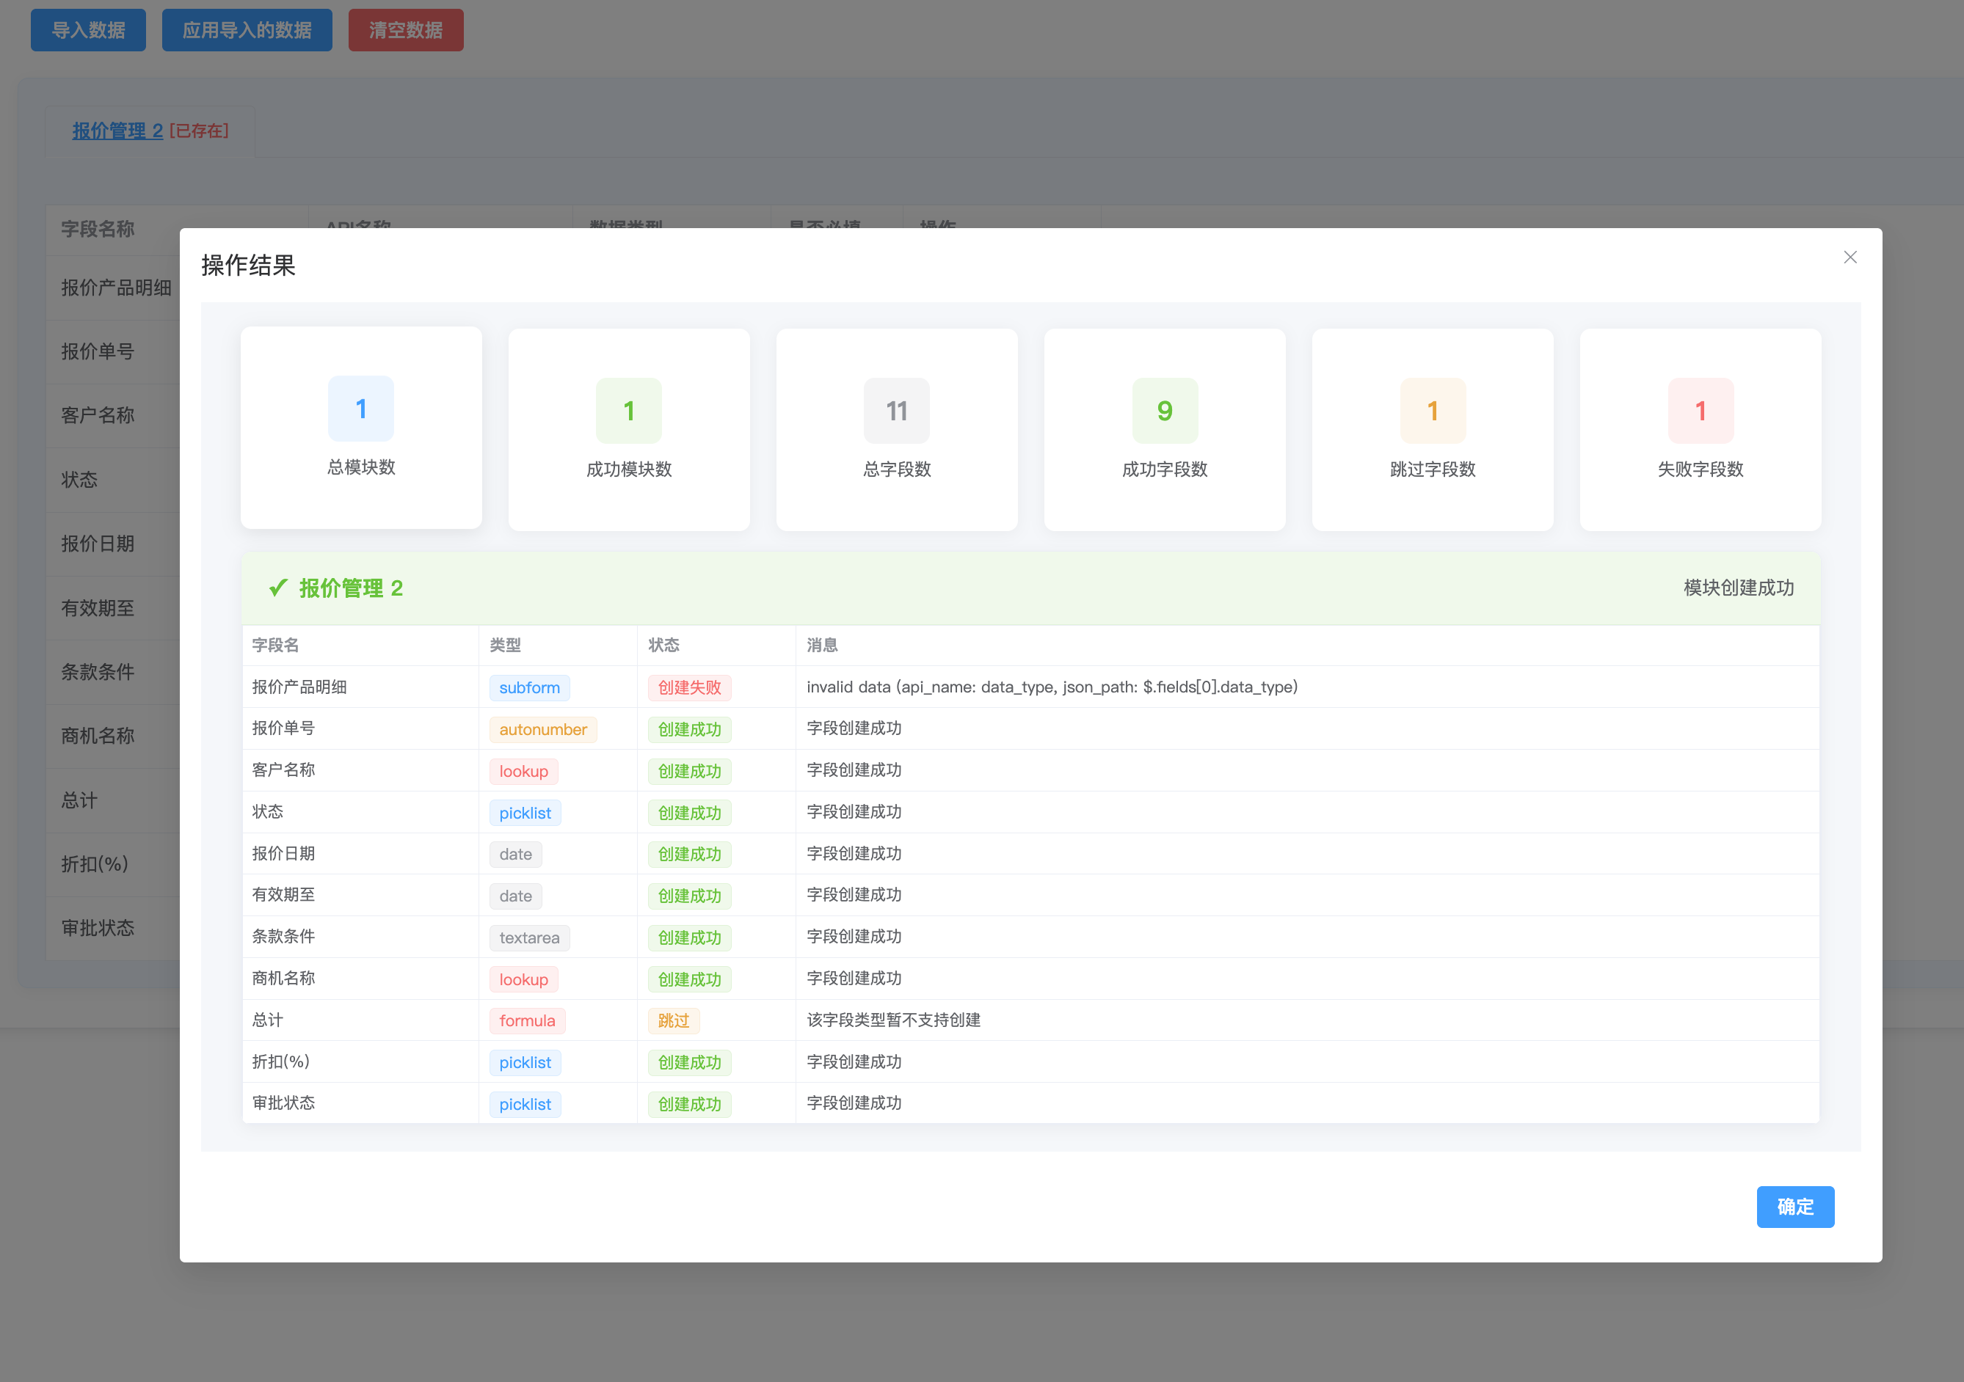Click the 失败字段数 red badge

[1700, 412]
